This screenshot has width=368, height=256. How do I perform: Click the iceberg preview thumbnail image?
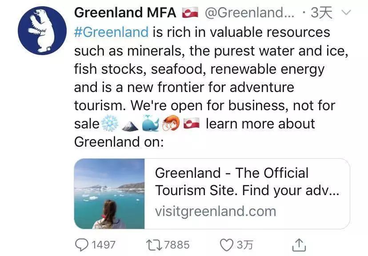tap(109, 194)
